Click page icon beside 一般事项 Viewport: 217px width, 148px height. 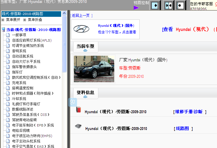pos(8,35)
